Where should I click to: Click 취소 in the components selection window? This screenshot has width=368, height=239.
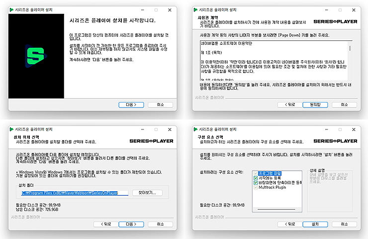344,224
